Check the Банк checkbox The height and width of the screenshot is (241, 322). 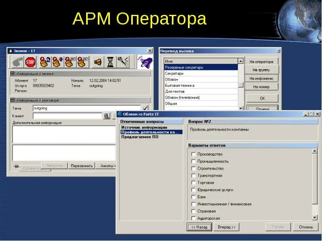[x=193, y=197]
